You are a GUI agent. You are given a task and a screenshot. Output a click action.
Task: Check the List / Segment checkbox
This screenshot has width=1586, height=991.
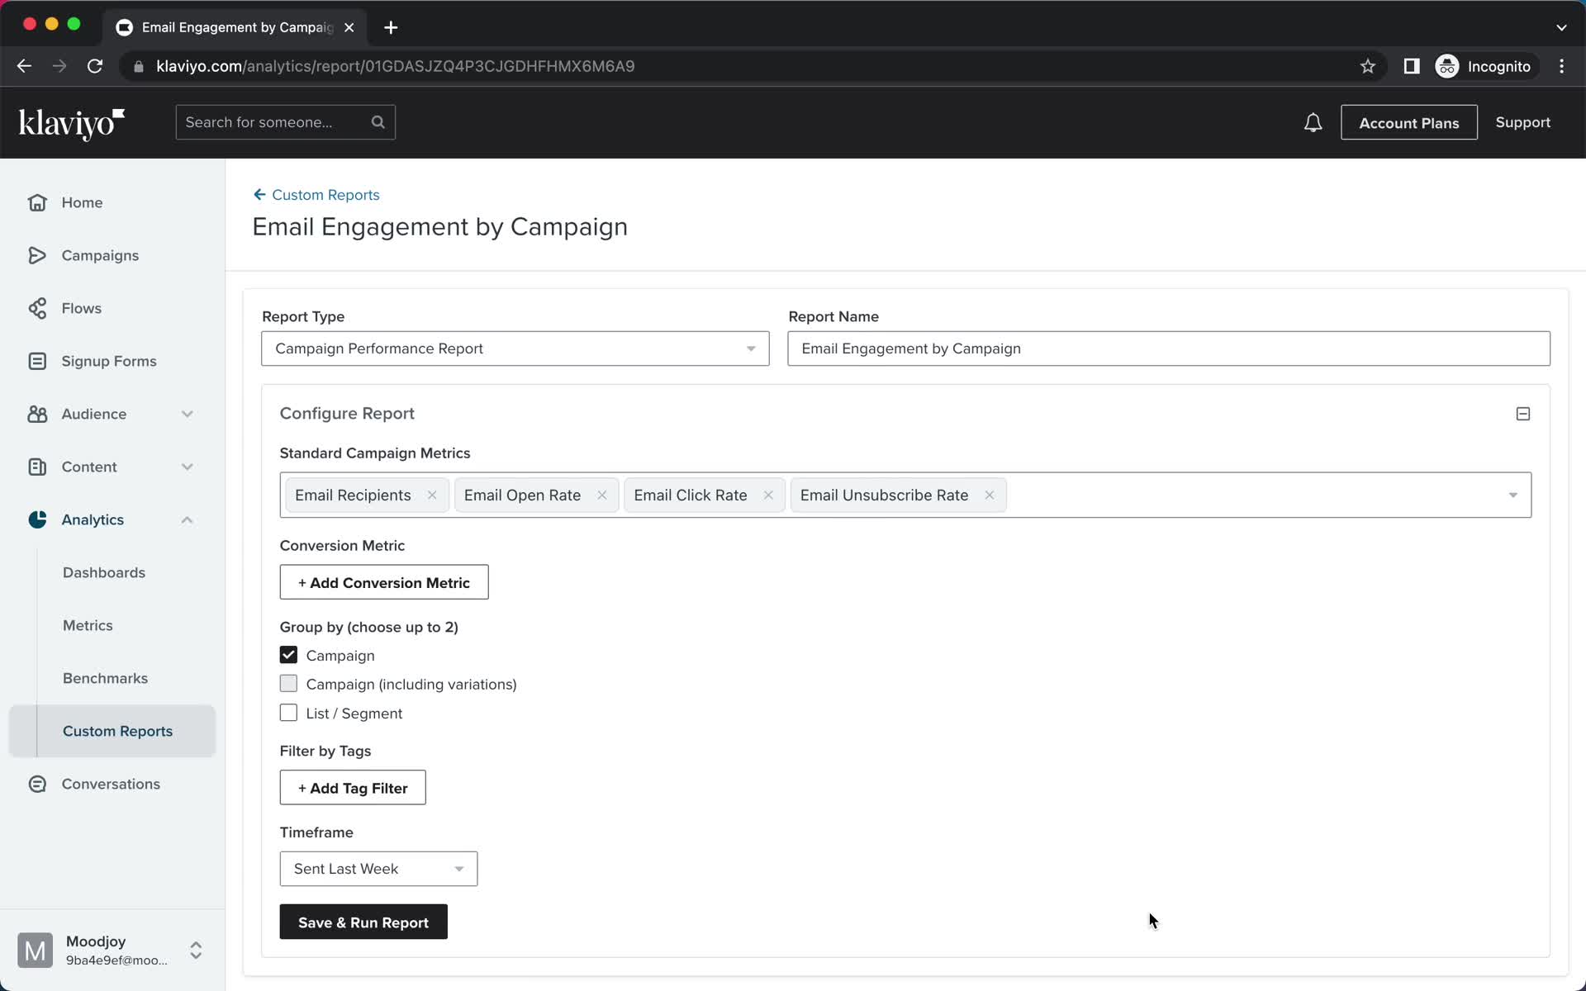pos(288,713)
